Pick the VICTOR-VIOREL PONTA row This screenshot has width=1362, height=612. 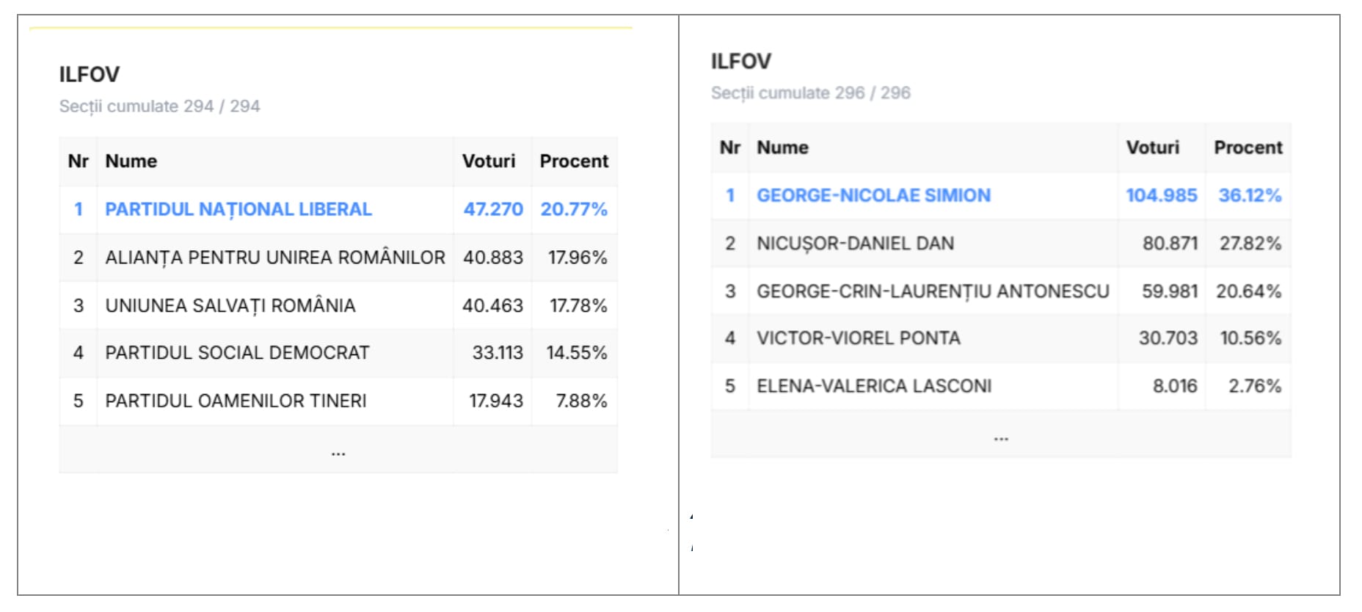click(x=859, y=338)
